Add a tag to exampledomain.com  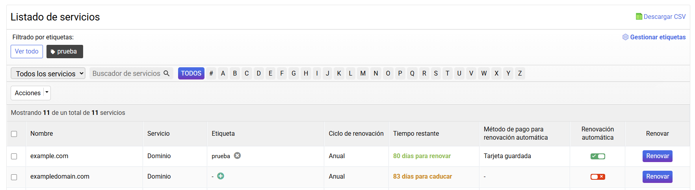pos(221,176)
